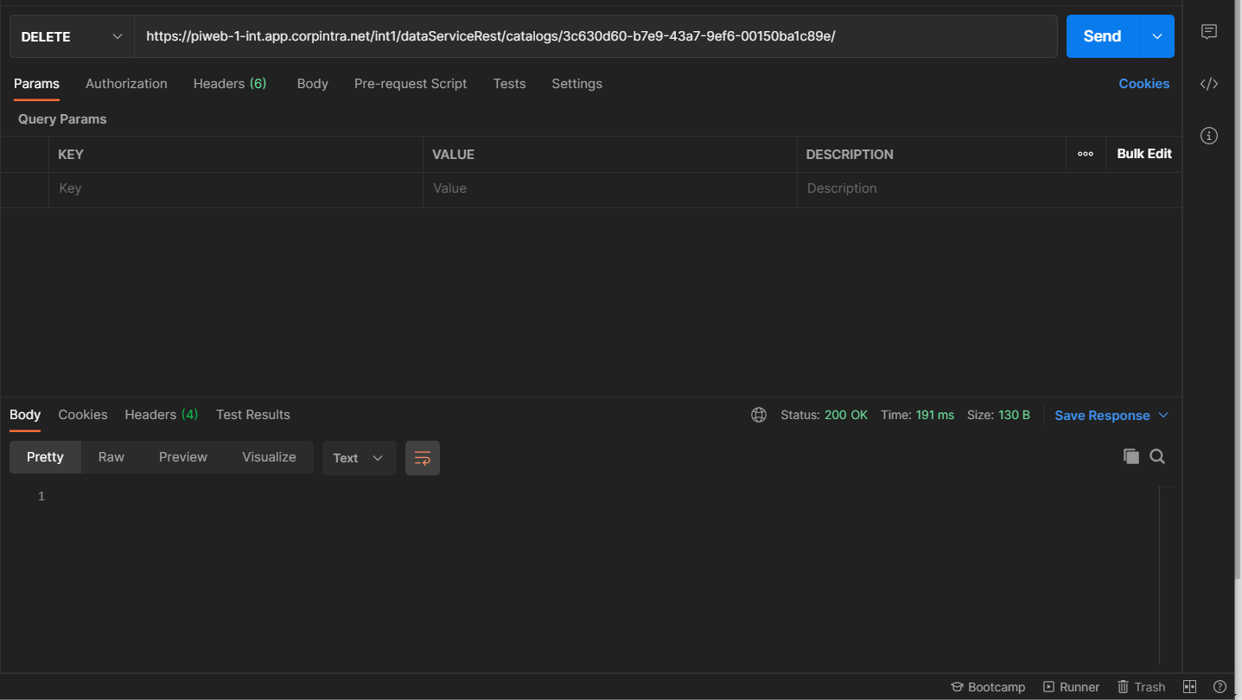Select the Visualize response mode

coord(269,456)
